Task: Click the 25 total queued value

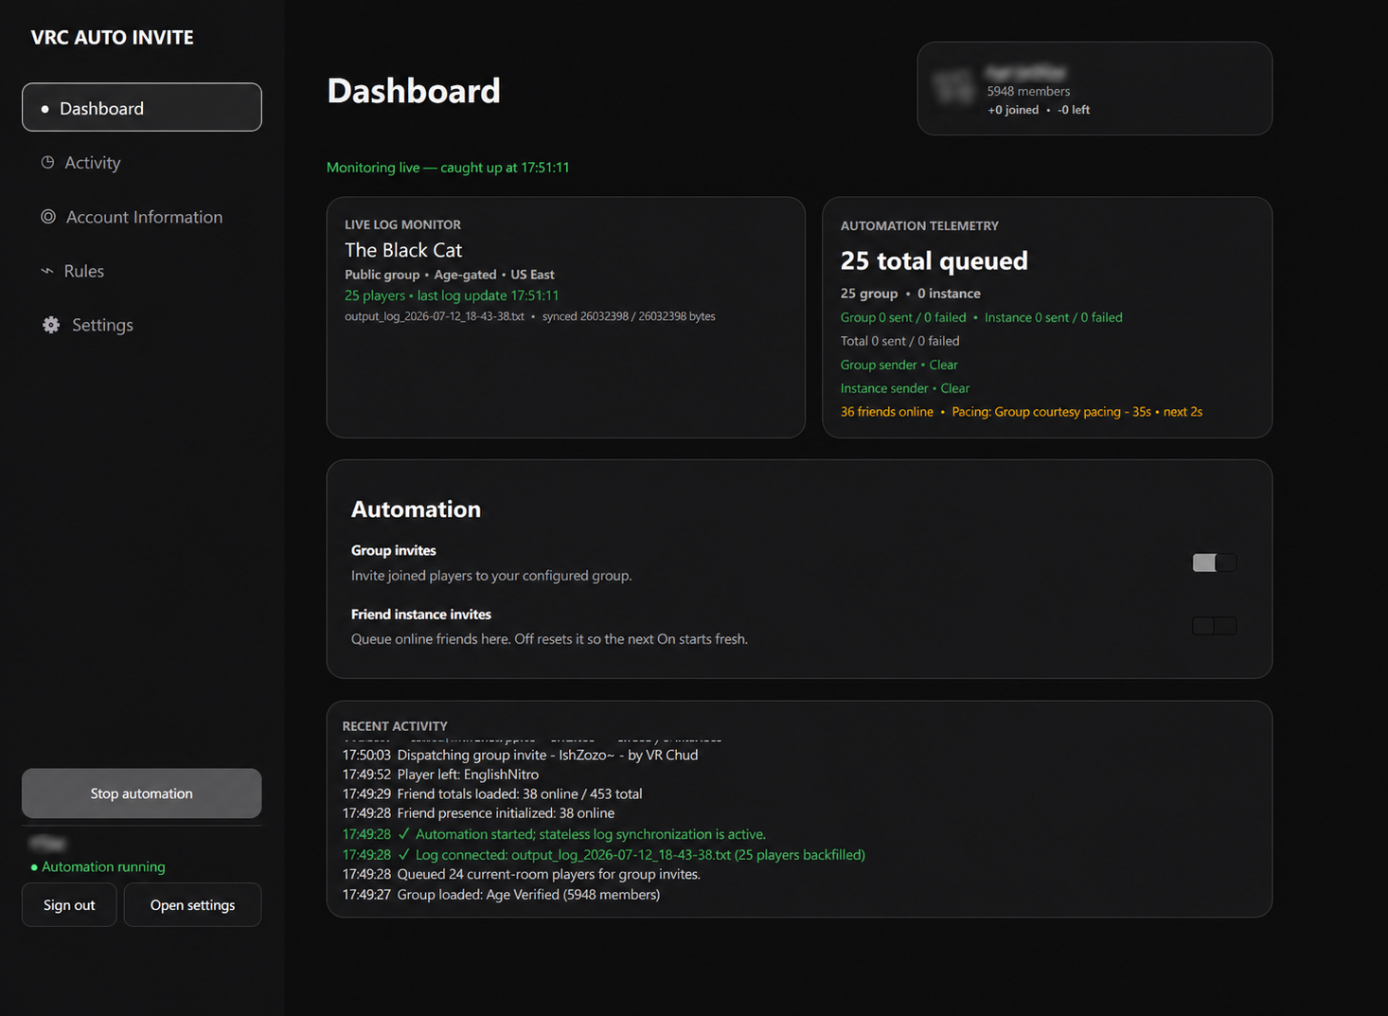Action: click(x=934, y=260)
